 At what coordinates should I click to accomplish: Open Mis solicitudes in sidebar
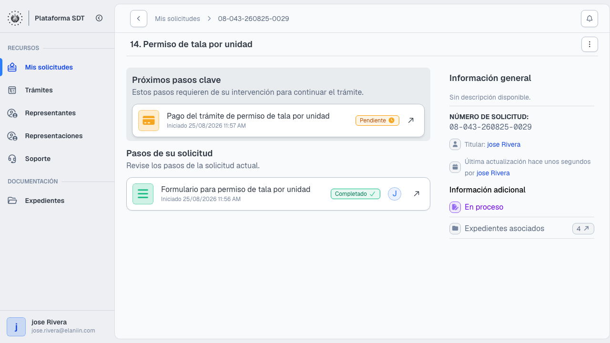(x=57, y=67)
